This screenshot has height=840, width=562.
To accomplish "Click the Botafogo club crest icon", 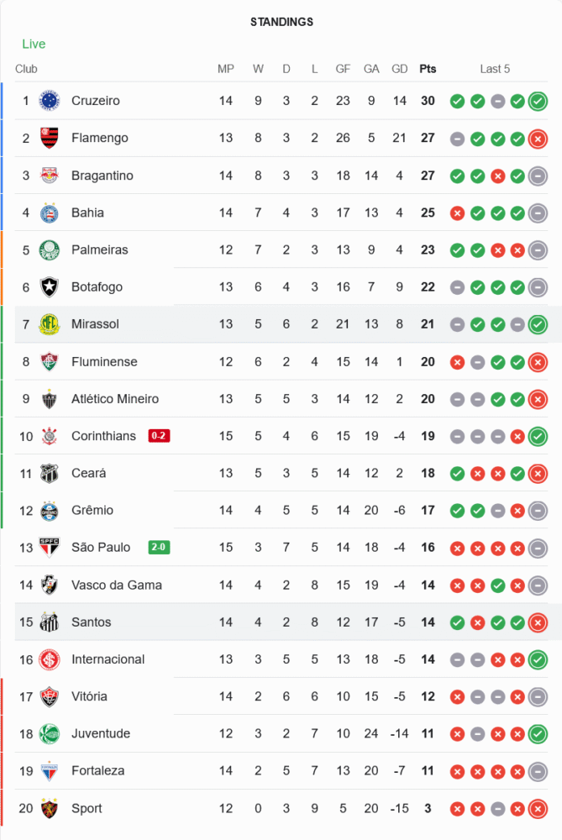I will point(50,287).
